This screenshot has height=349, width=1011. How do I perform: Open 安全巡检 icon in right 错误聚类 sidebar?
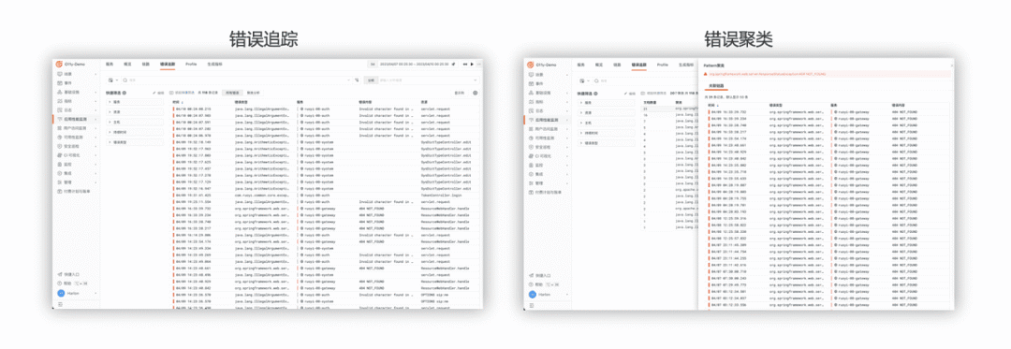pyautogui.click(x=532, y=147)
